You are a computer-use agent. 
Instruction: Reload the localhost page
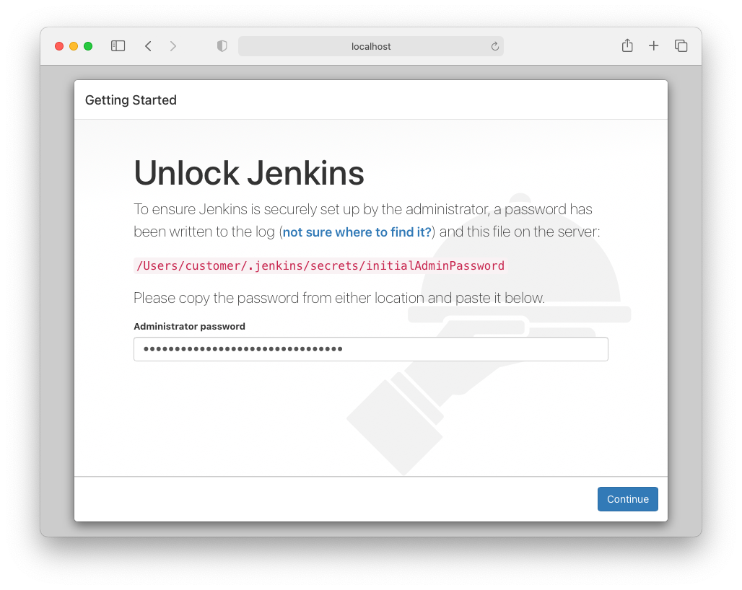pos(494,46)
